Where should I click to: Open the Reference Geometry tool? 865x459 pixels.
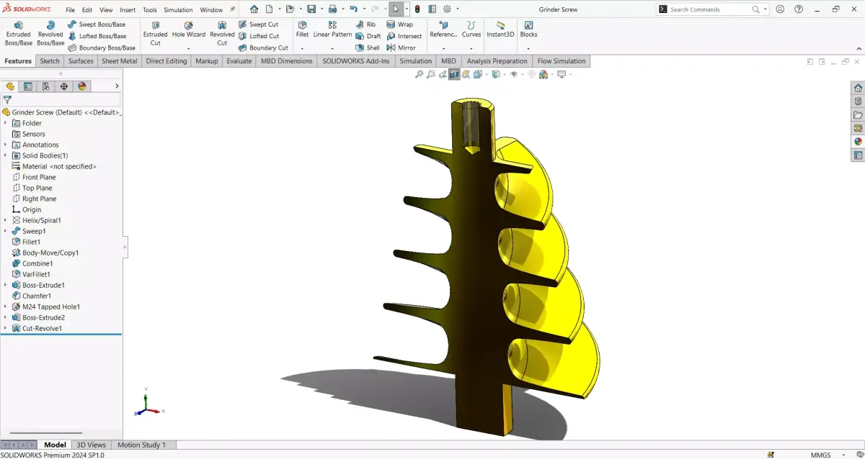[443, 29]
